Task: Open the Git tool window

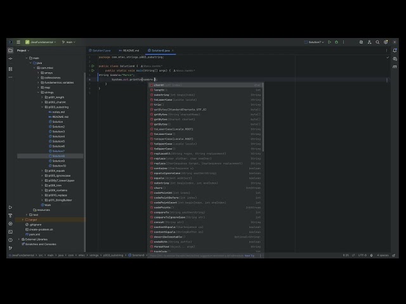Action: click(10, 248)
